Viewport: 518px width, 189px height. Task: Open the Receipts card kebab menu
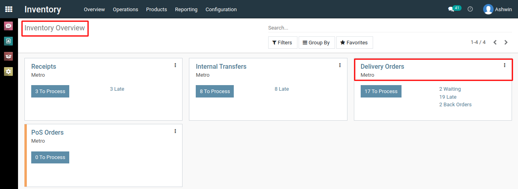pyautogui.click(x=175, y=65)
